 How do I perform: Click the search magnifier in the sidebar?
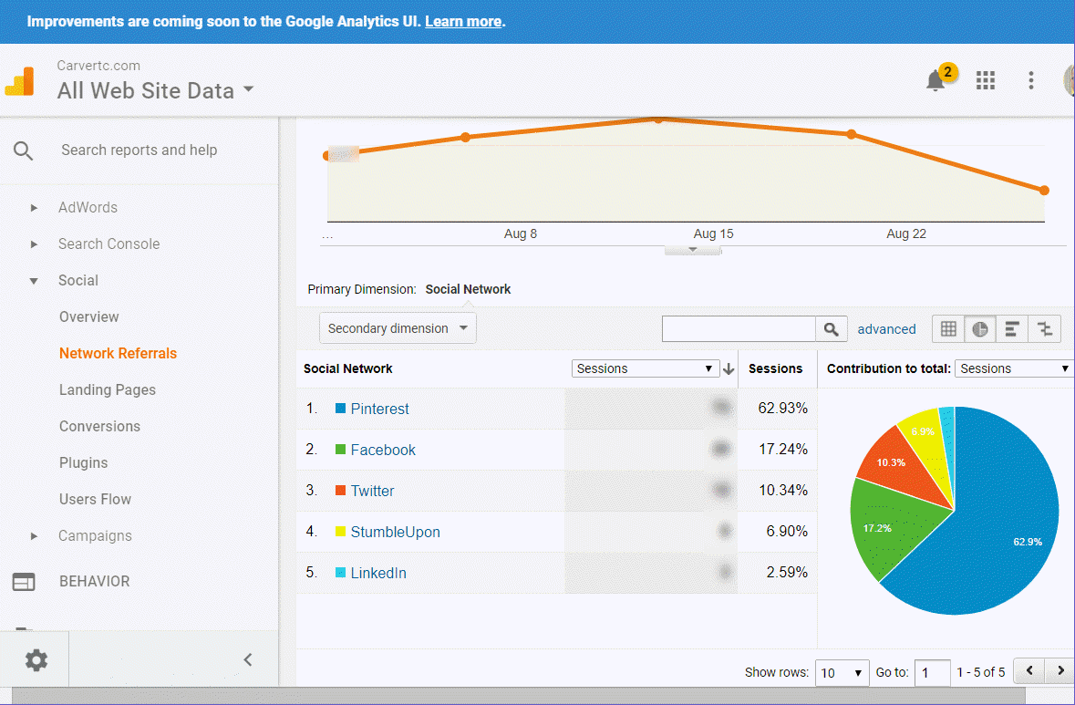tap(24, 150)
